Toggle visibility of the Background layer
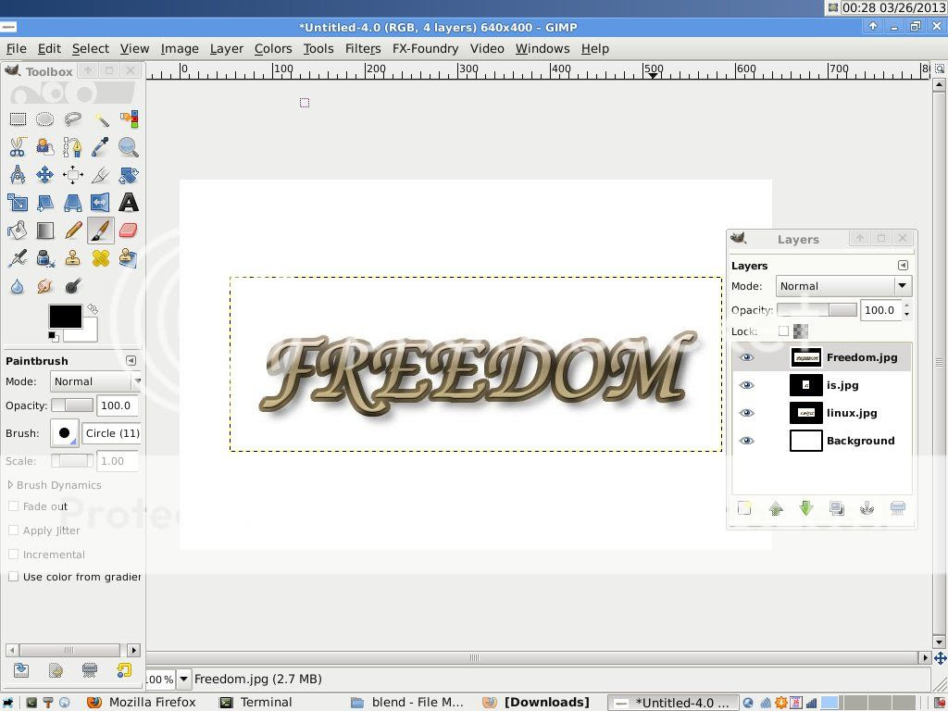This screenshot has width=948, height=711. (746, 441)
